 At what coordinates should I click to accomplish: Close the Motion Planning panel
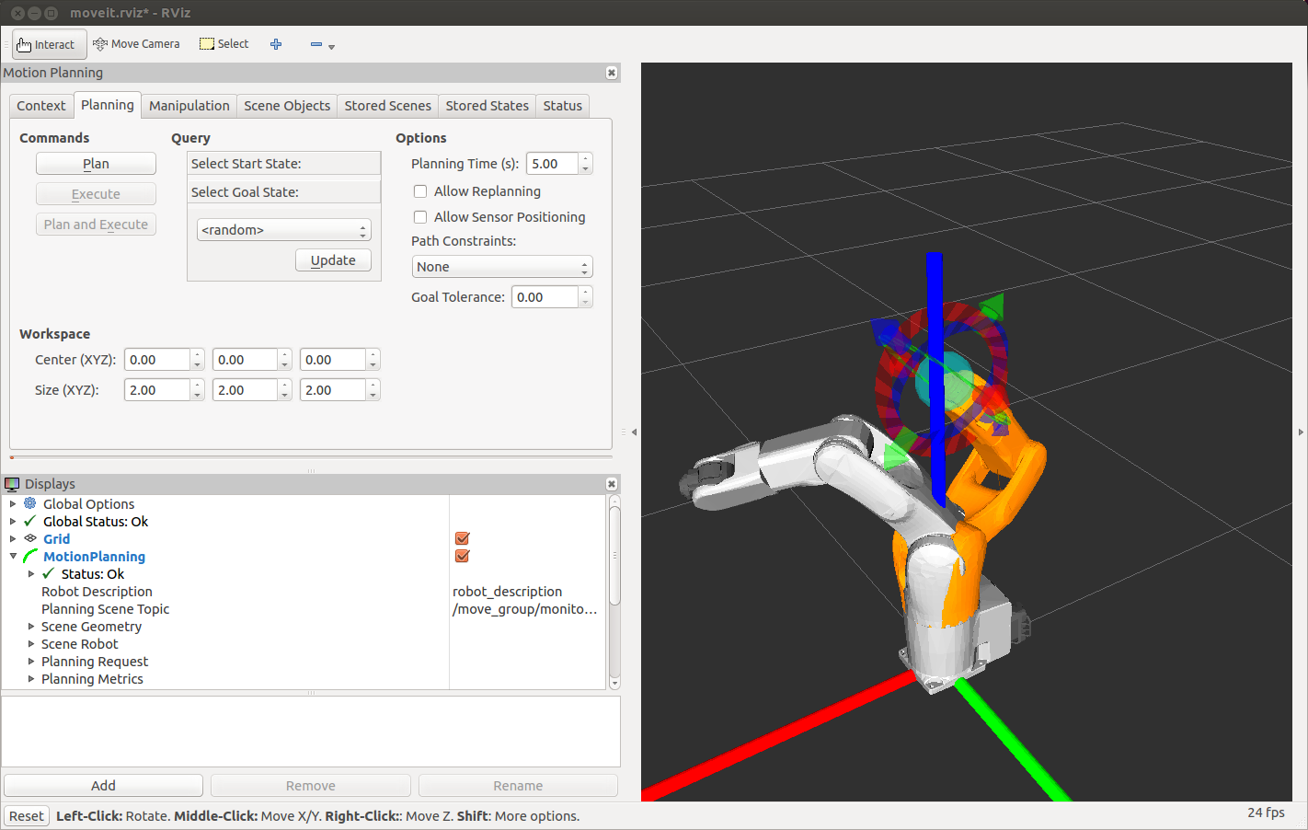point(612,73)
